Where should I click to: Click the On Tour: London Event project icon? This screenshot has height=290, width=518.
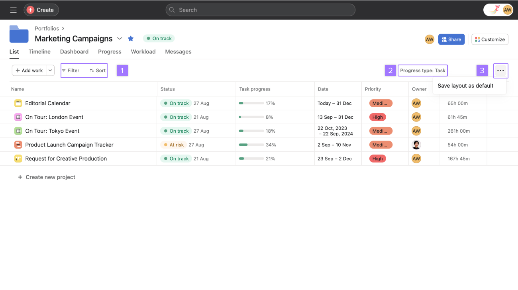click(x=18, y=117)
